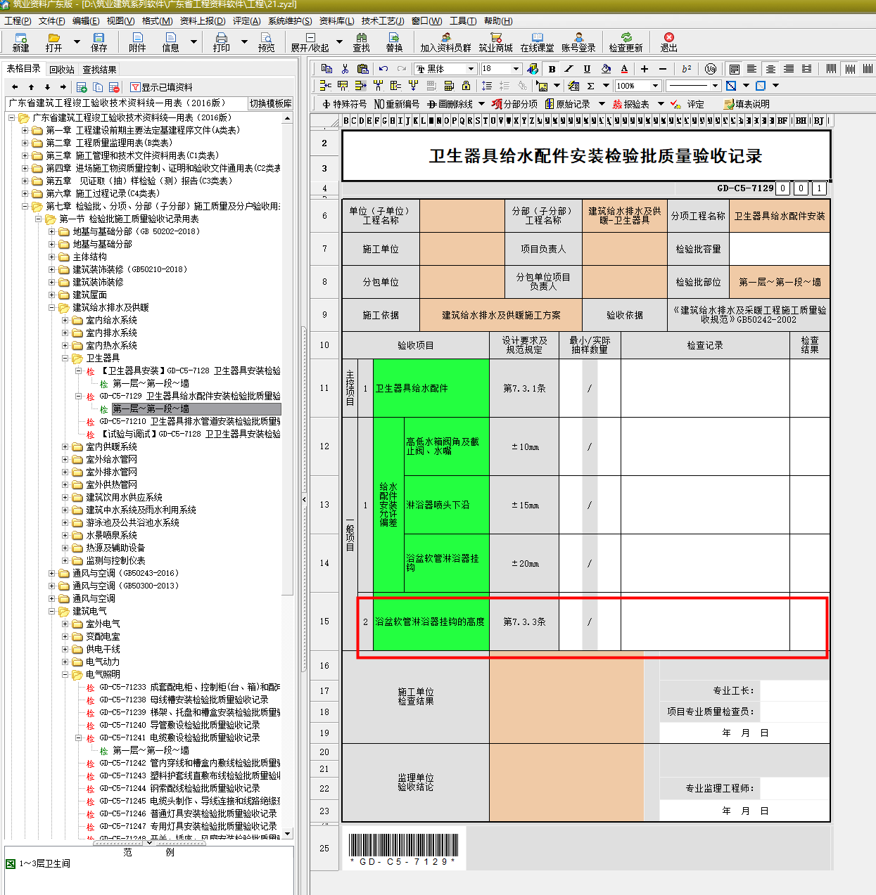Click the 替换 (Replace) toolbar icon
This screenshot has width=876, height=895.
(394, 42)
